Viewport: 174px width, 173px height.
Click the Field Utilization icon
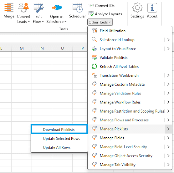point(94,31)
